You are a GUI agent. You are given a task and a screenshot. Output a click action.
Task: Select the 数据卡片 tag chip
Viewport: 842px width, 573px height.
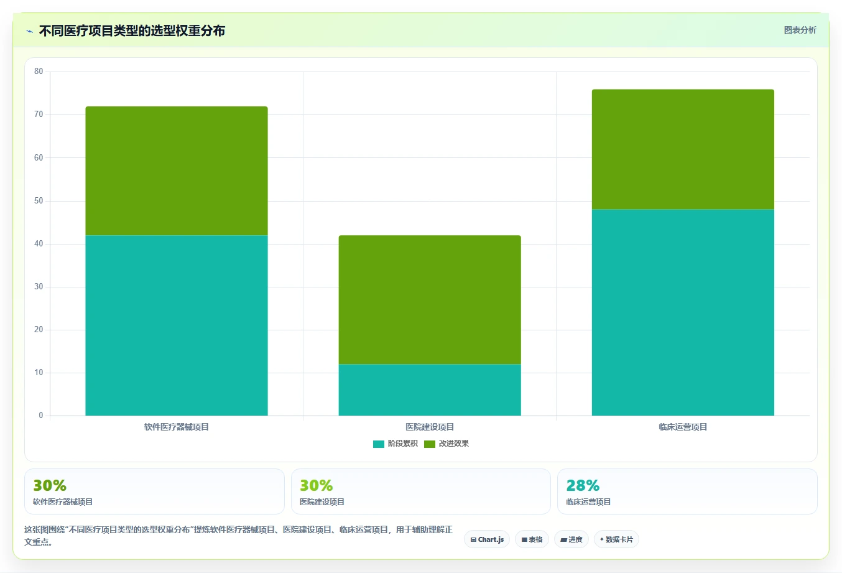616,539
